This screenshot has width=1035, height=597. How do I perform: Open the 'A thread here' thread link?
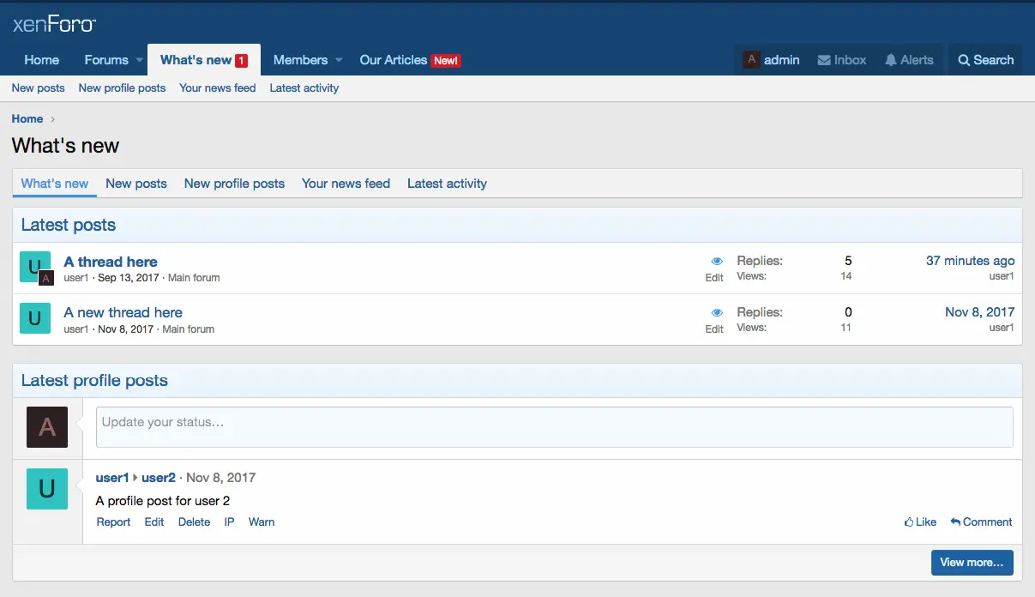click(x=111, y=262)
